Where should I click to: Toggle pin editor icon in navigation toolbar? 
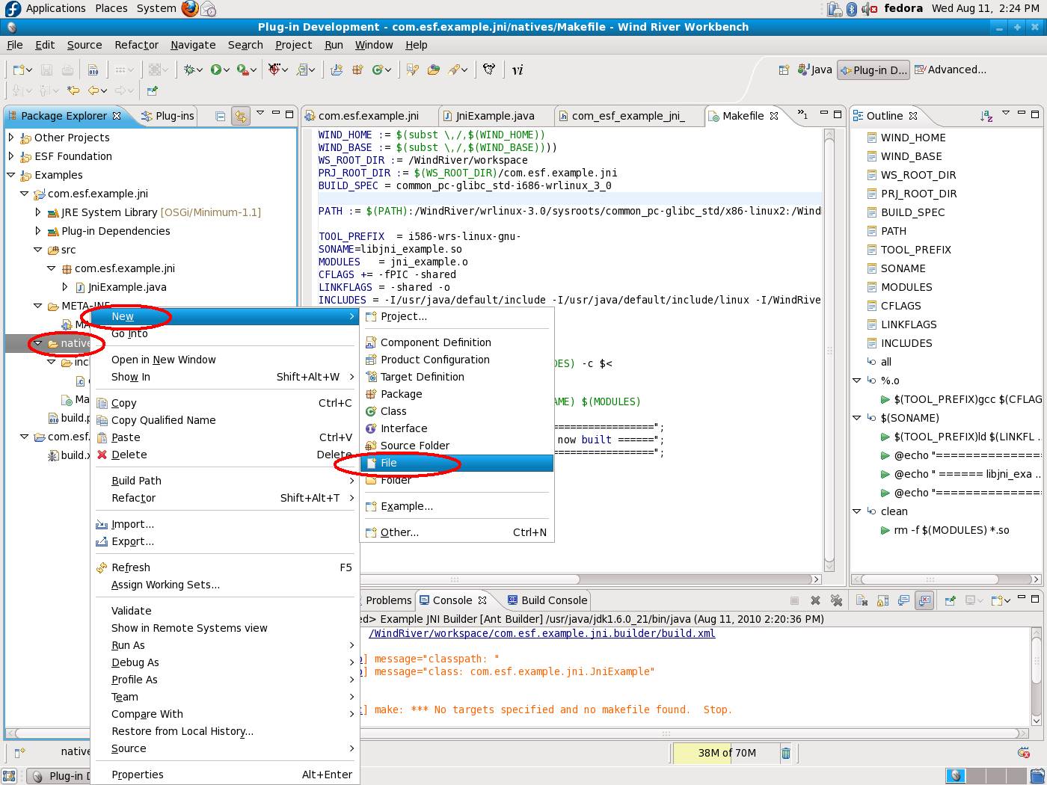[153, 90]
